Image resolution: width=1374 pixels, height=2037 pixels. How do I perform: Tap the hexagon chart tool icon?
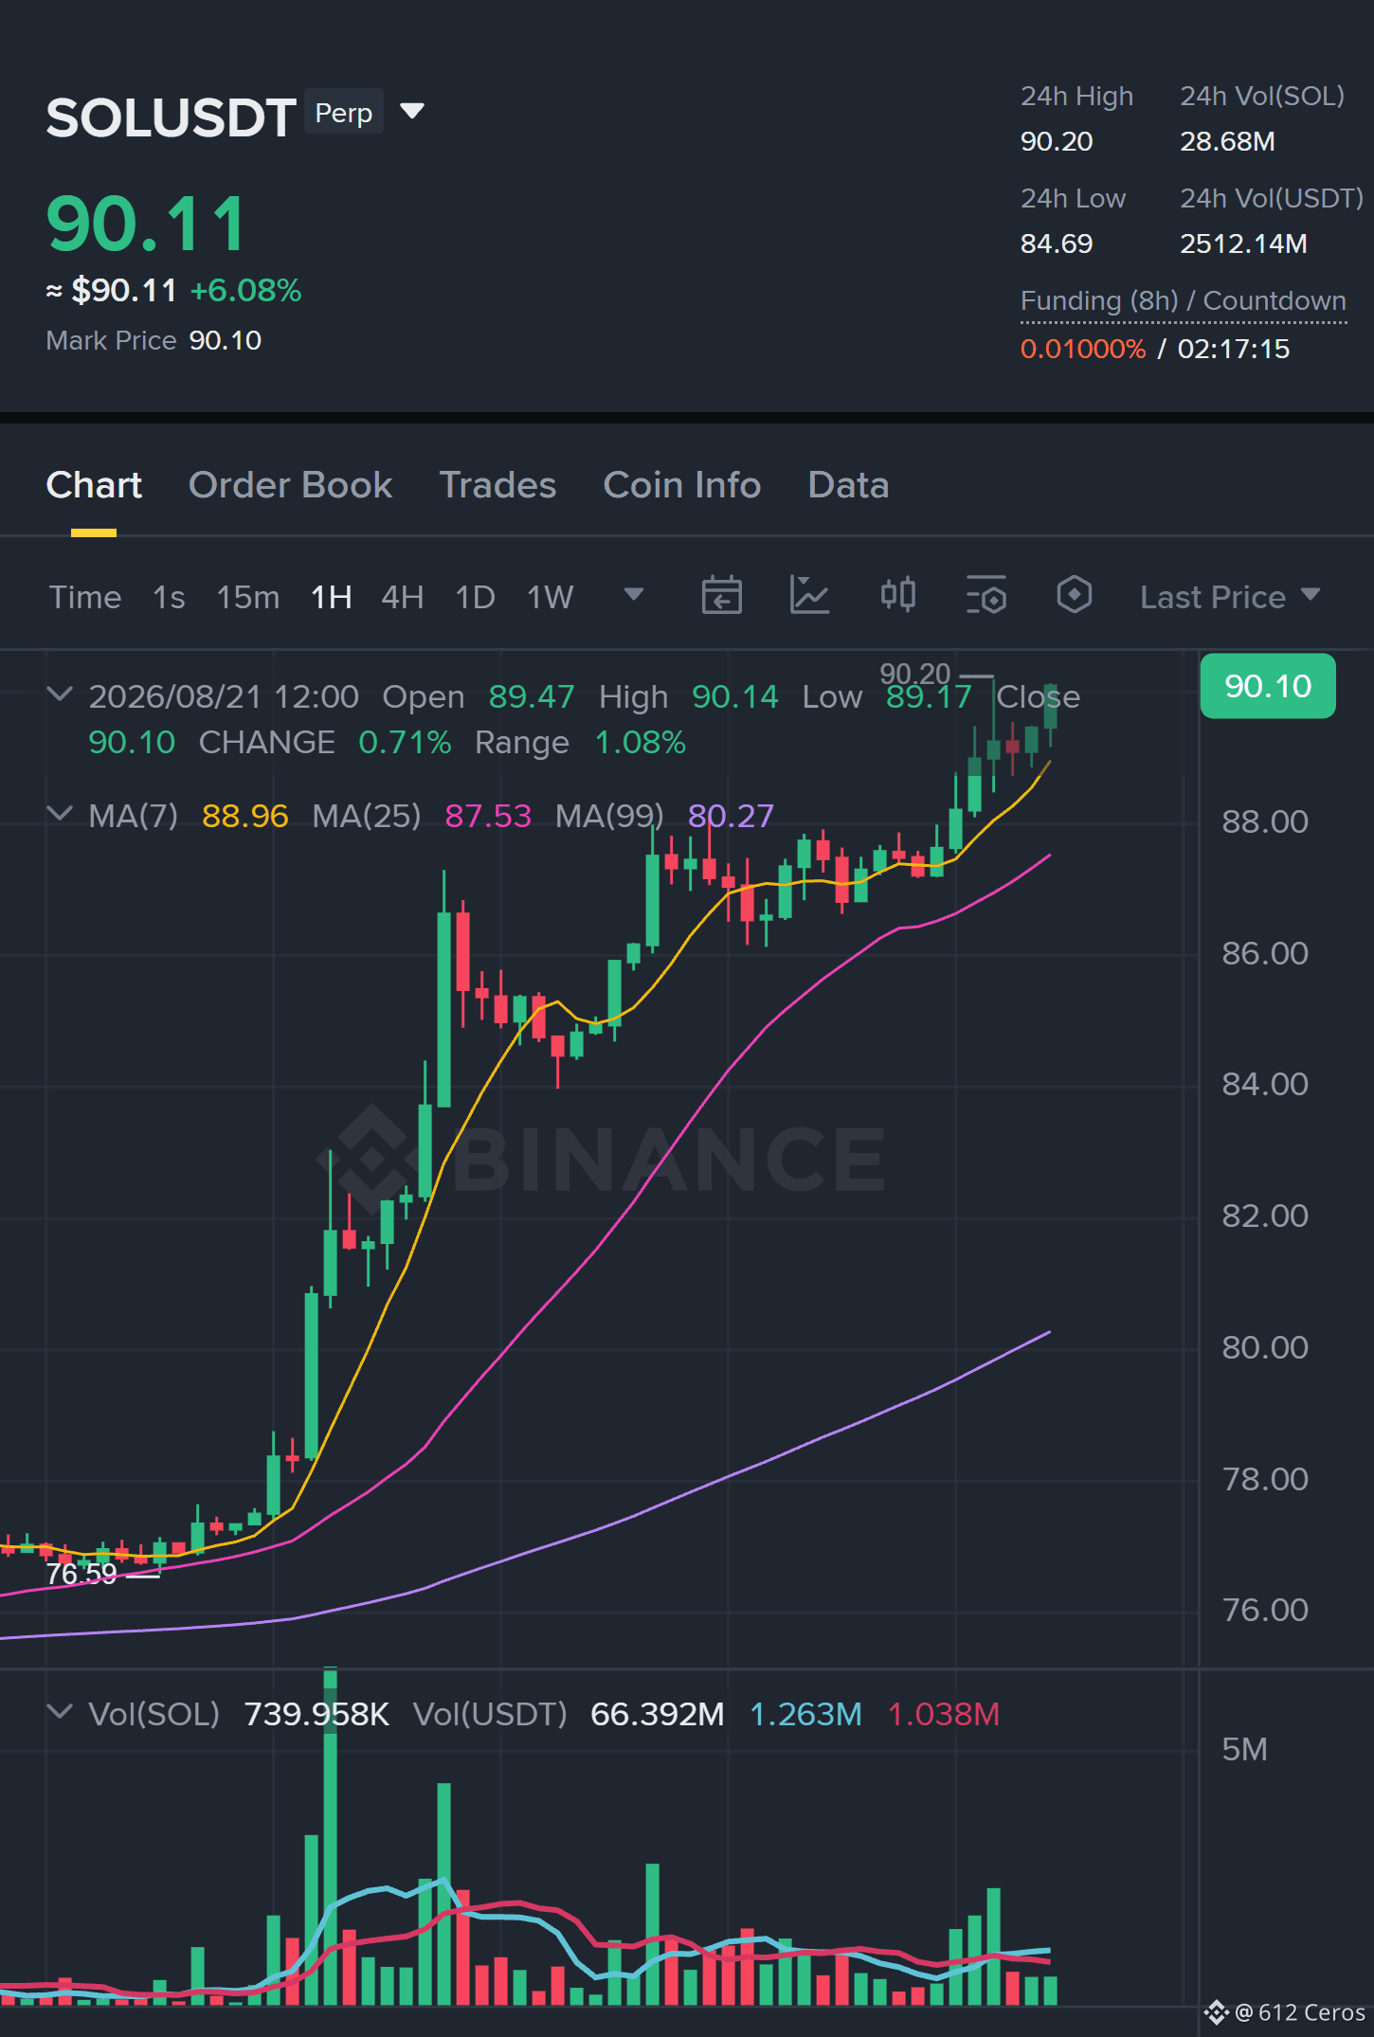(1074, 596)
